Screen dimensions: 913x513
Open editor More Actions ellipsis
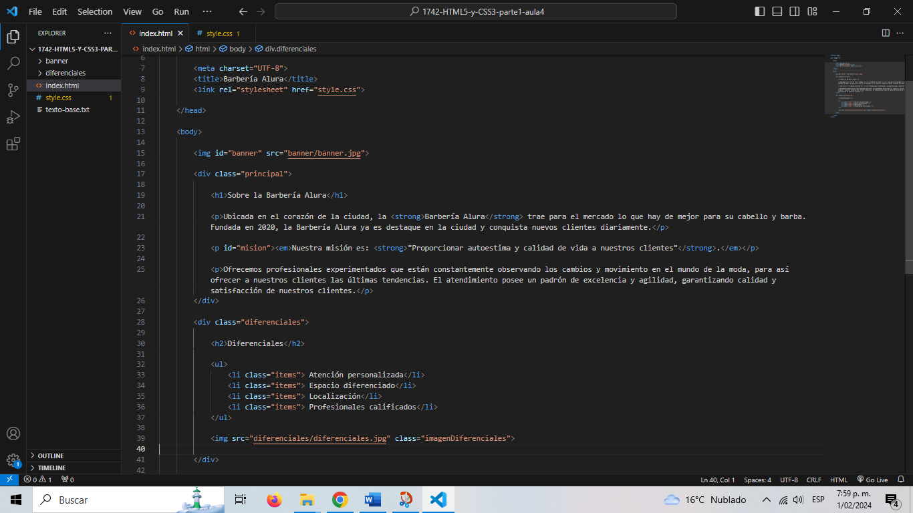click(x=901, y=33)
